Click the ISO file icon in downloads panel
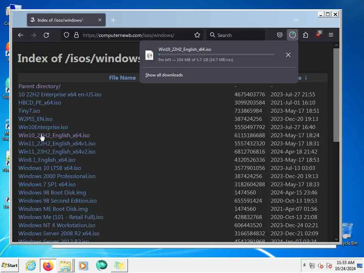Viewport: 364px width, 273px height. (149, 55)
